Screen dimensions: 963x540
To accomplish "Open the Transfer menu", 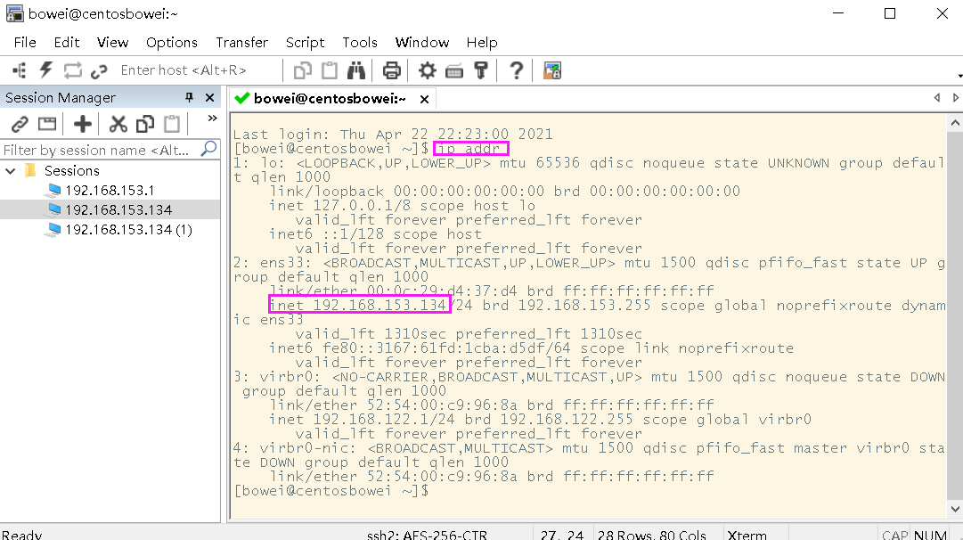I will pos(241,42).
